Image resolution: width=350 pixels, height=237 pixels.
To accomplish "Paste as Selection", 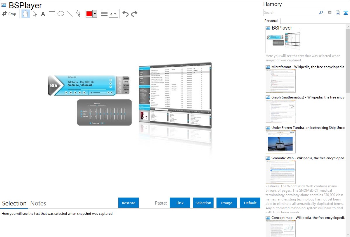I will [203, 203].
